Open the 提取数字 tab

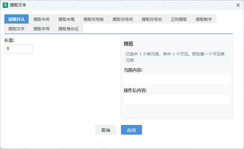[x=204, y=19]
